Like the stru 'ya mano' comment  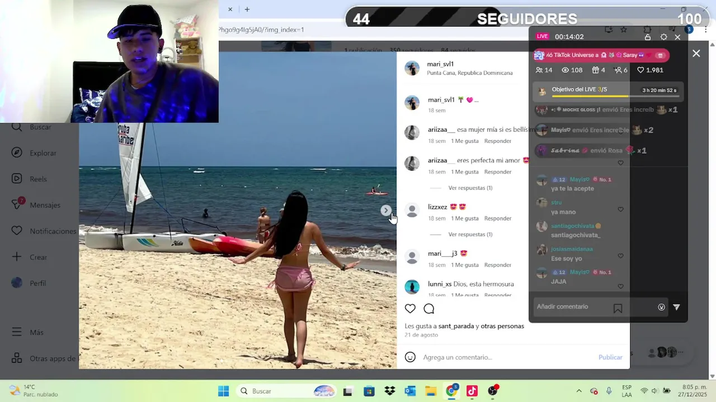pos(620,209)
